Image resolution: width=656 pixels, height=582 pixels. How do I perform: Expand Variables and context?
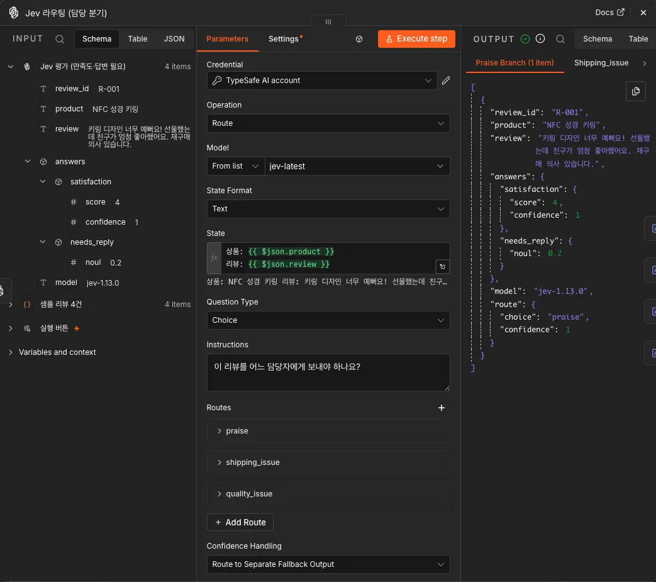(11, 352)
